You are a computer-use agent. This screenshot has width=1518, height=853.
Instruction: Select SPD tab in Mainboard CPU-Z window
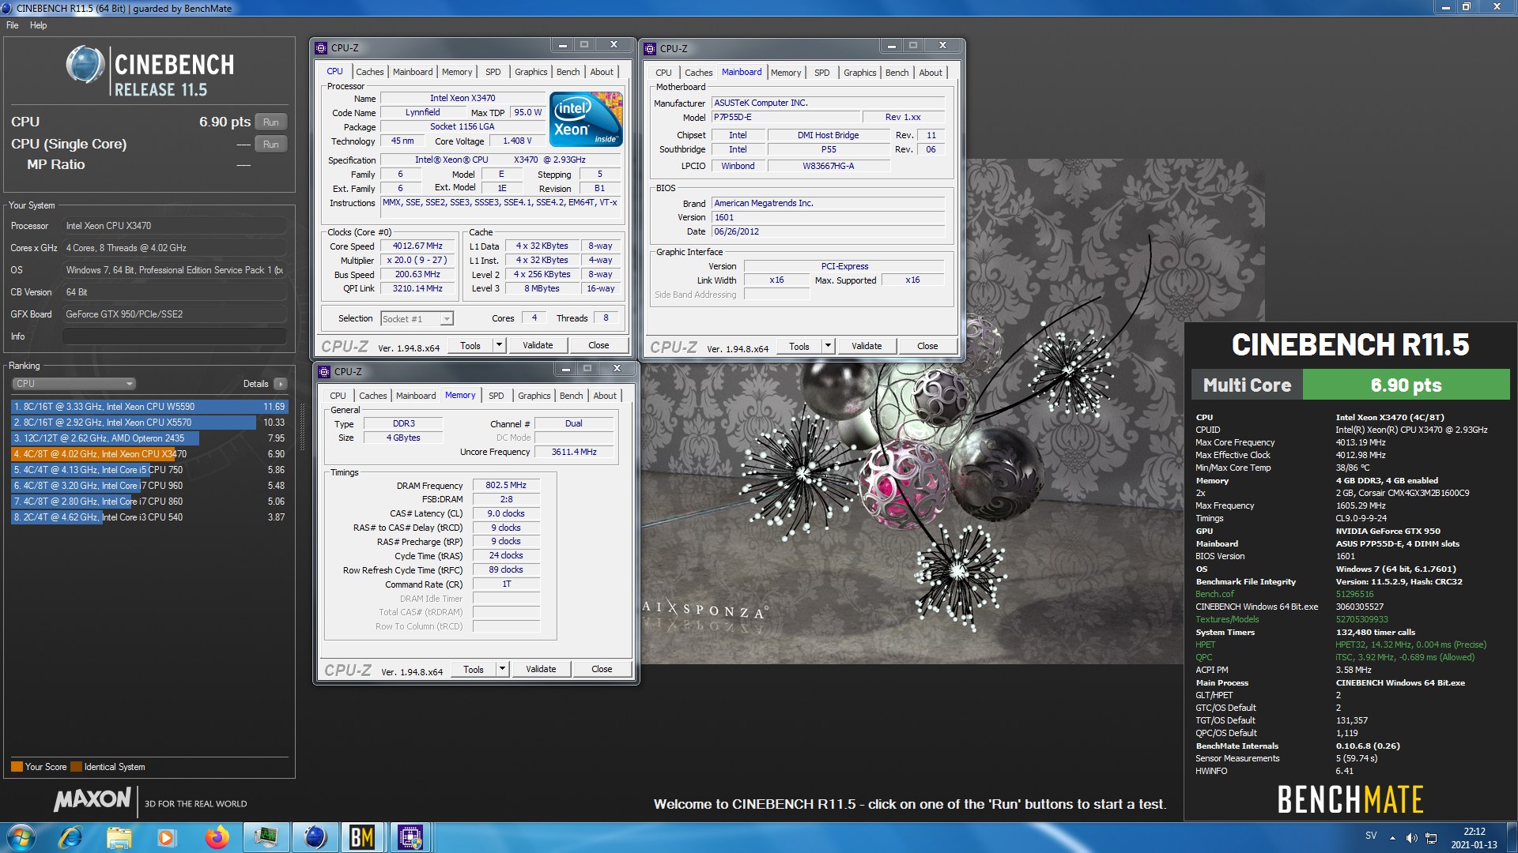click(822, 73)
